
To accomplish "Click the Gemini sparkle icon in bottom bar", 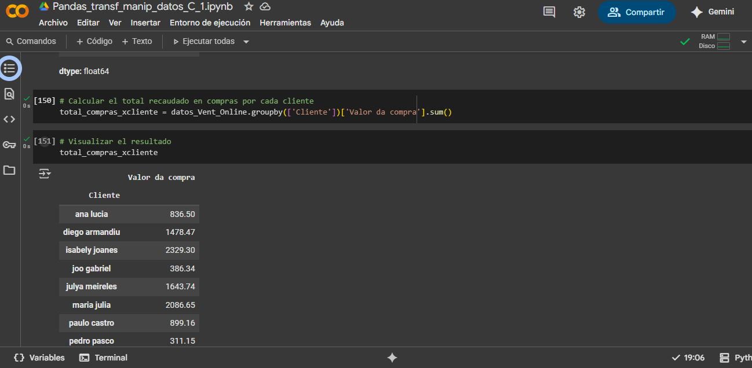I will [x=392, y=358].
